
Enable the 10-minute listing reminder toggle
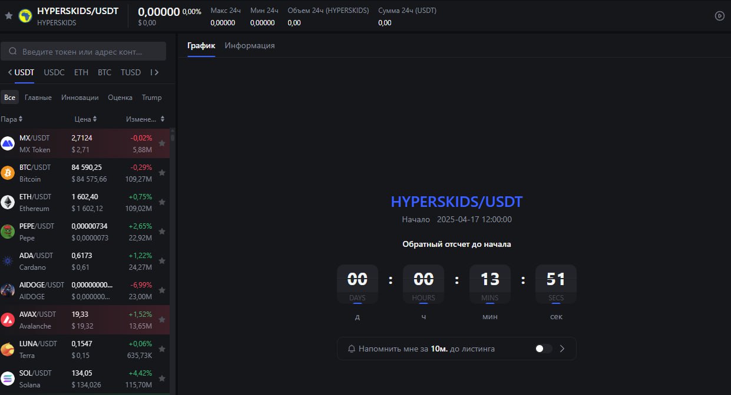coord(543,349)
